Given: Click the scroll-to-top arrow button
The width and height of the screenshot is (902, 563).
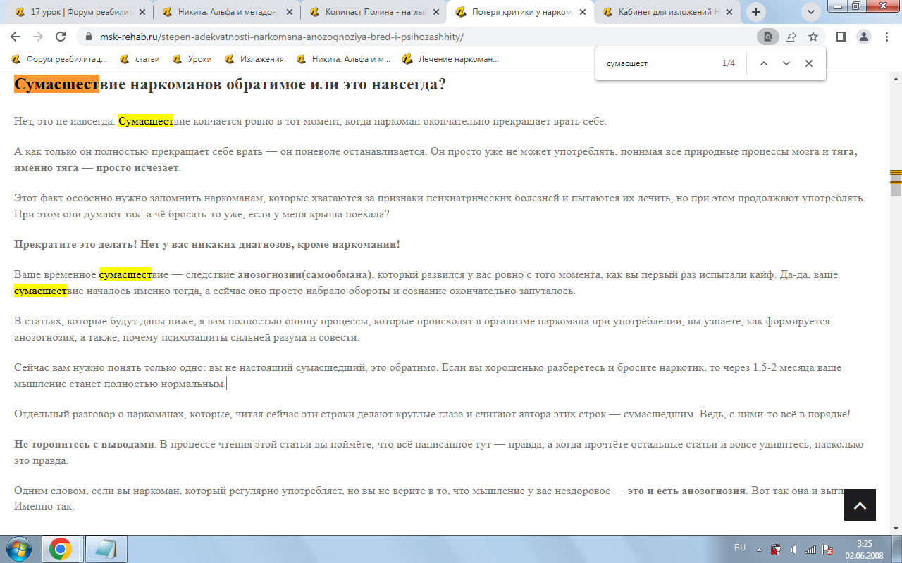Looking at the screenshot, I should pyautogui.click(x=860, y=505).
